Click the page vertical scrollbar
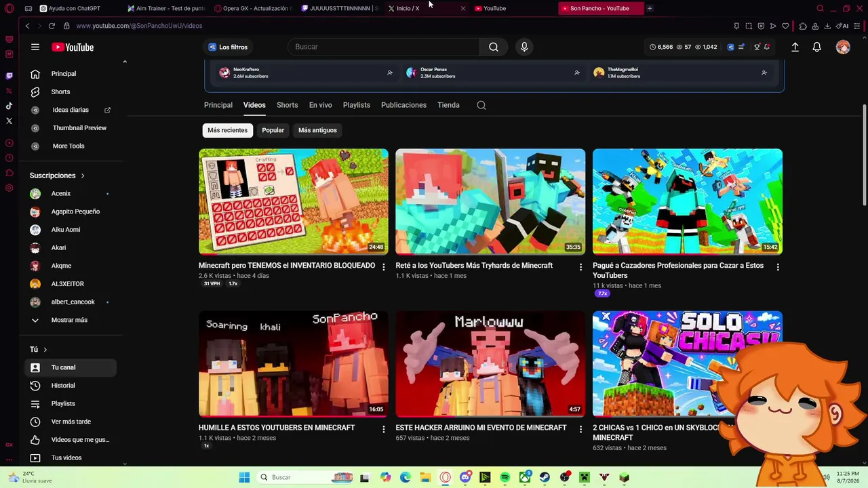The image size is (868, 488). (x=864, y=155)
